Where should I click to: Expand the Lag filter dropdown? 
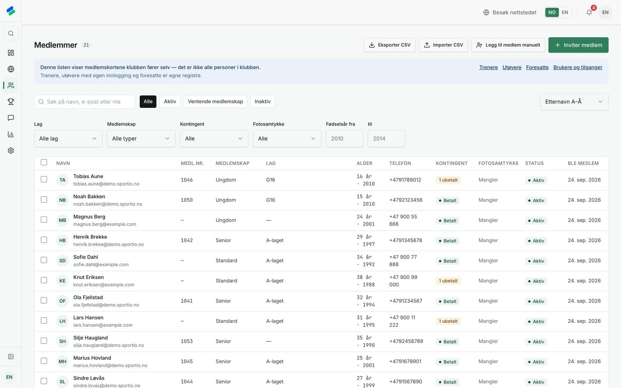68,139
